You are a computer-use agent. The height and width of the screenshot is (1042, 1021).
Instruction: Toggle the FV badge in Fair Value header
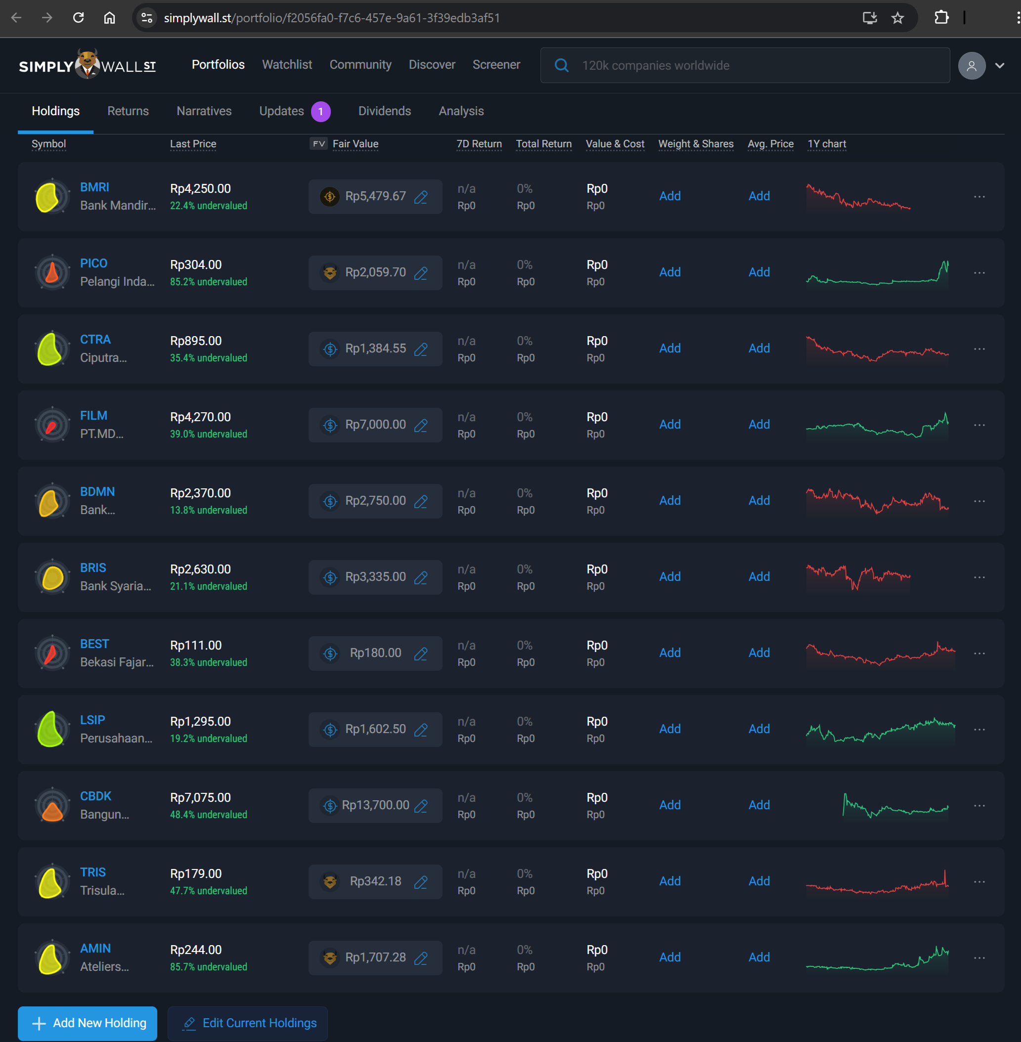318,144
